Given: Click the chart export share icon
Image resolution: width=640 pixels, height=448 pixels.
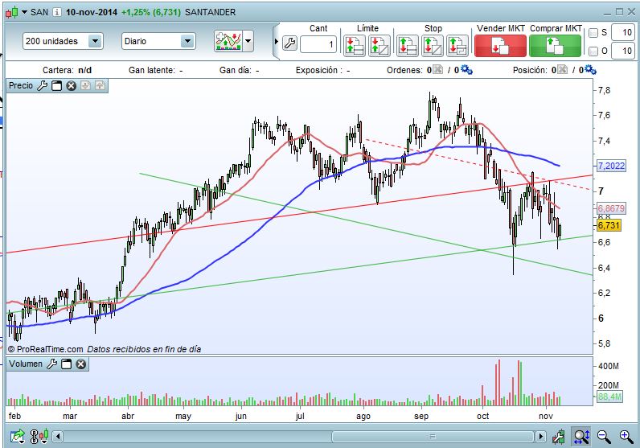Looking at the screenshot, I should click(x=18, y=437).
